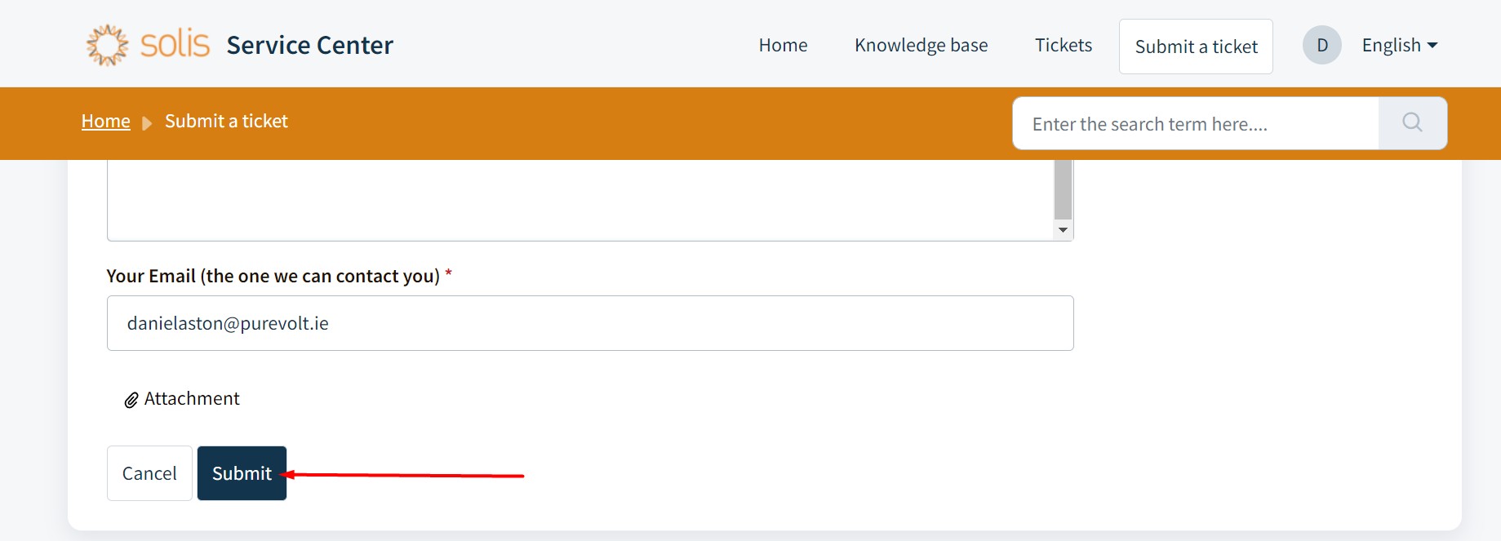The width and height of the screenshot is (1501, 541).
Task: Cancel the ticket form
Action: [x=149, y=473]
